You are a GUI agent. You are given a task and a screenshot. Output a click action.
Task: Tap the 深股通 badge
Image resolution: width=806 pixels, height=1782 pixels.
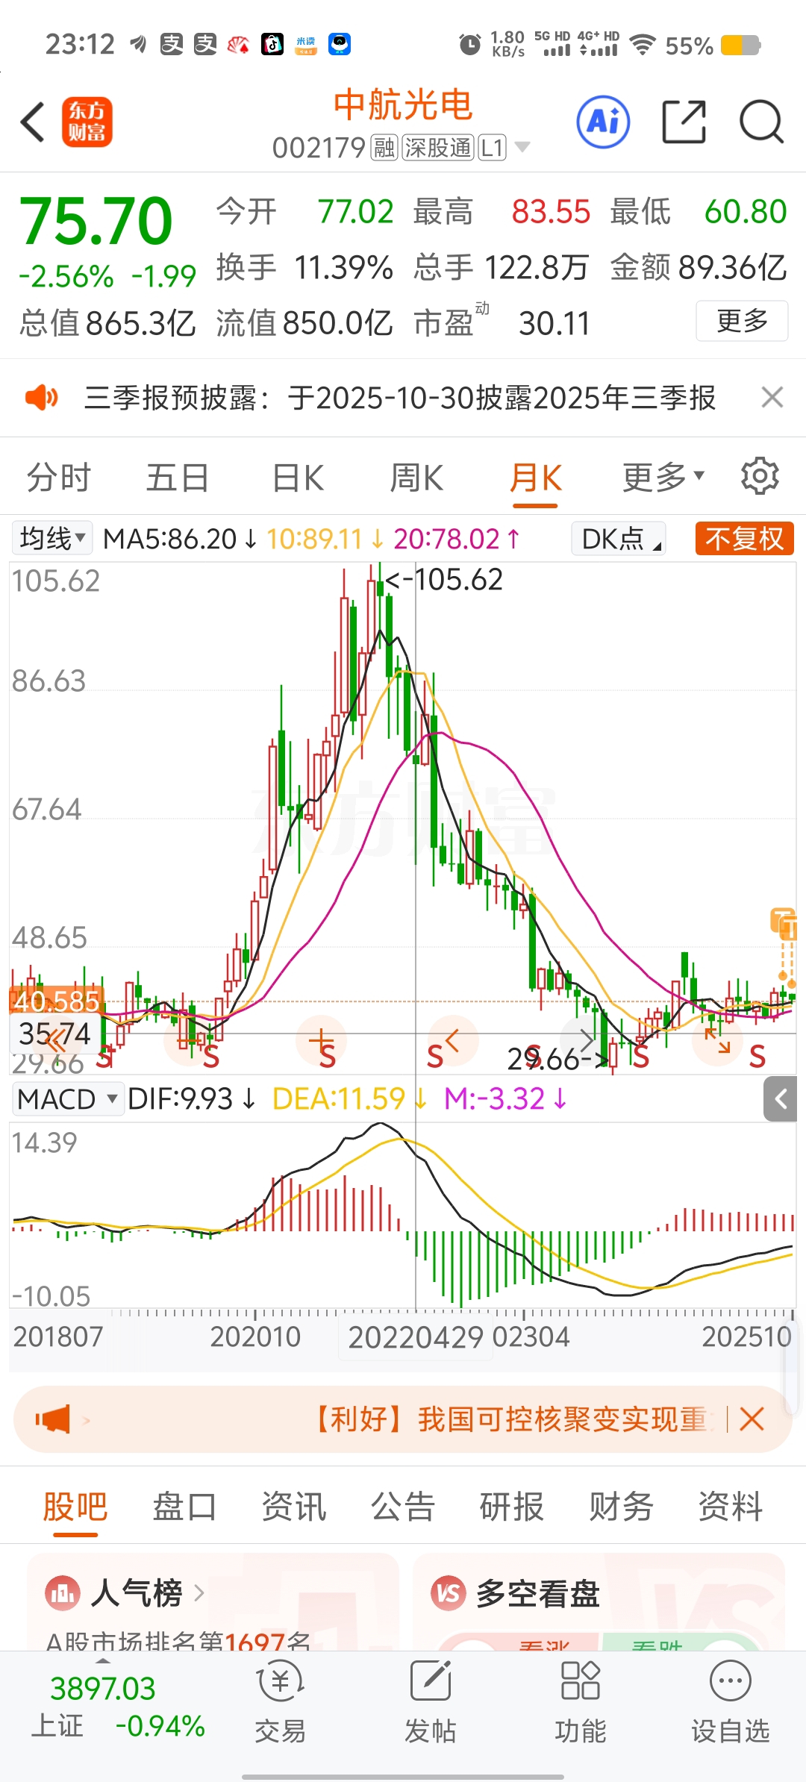pyautogui.click(x=438, y=148)
